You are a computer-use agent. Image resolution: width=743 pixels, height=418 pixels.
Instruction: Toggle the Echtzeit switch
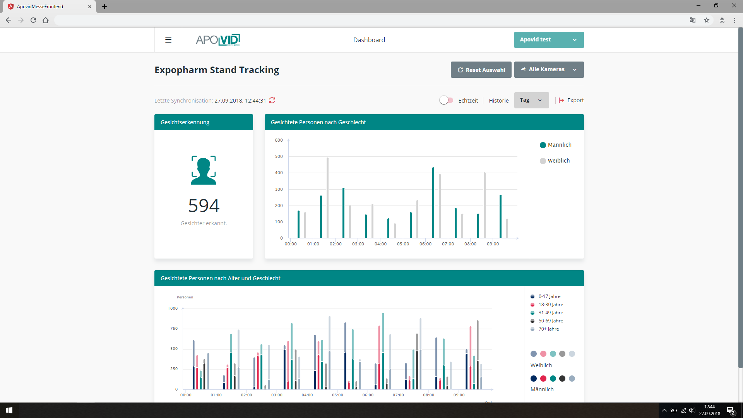[x=446, y=100]
